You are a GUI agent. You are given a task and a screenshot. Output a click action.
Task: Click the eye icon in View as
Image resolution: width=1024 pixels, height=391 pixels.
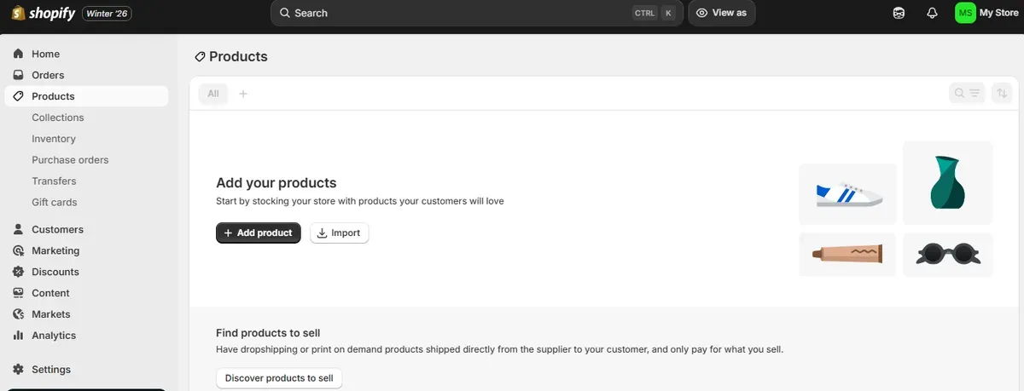[701, 13]
